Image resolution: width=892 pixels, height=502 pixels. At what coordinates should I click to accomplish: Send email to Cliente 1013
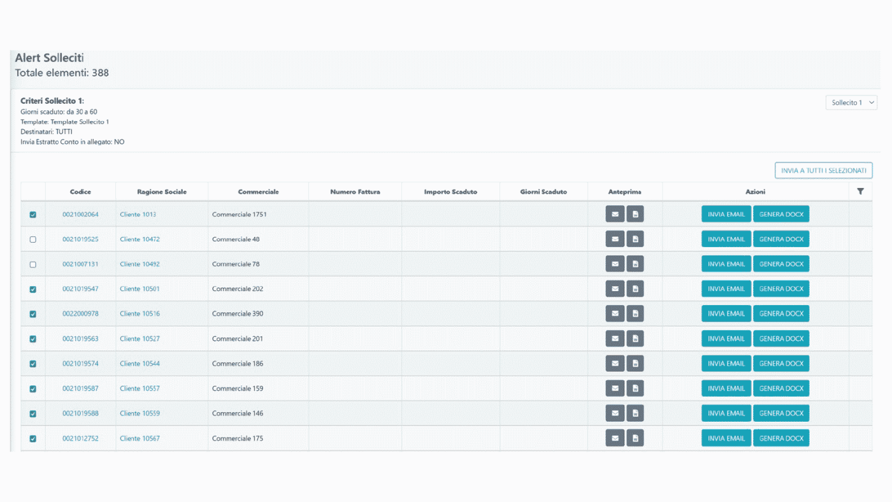(x=726, y=214)
